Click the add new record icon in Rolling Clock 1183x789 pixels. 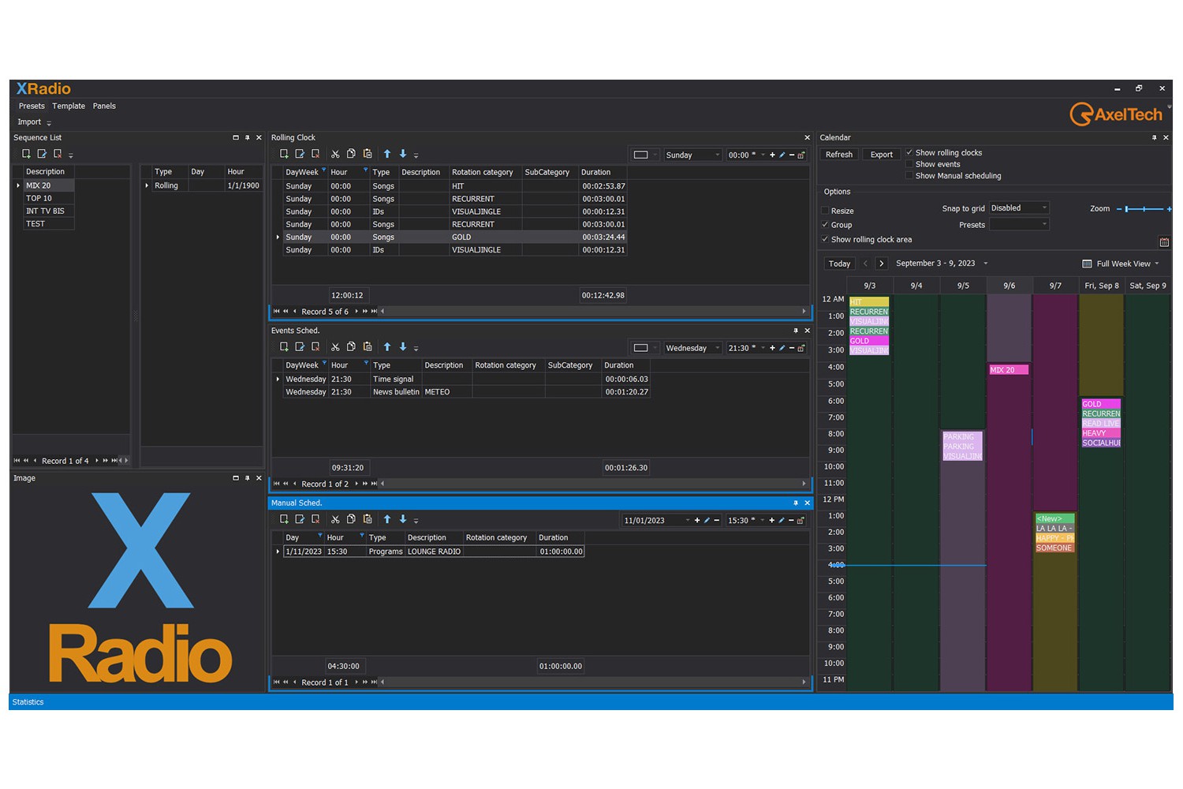tap(284, 155)
